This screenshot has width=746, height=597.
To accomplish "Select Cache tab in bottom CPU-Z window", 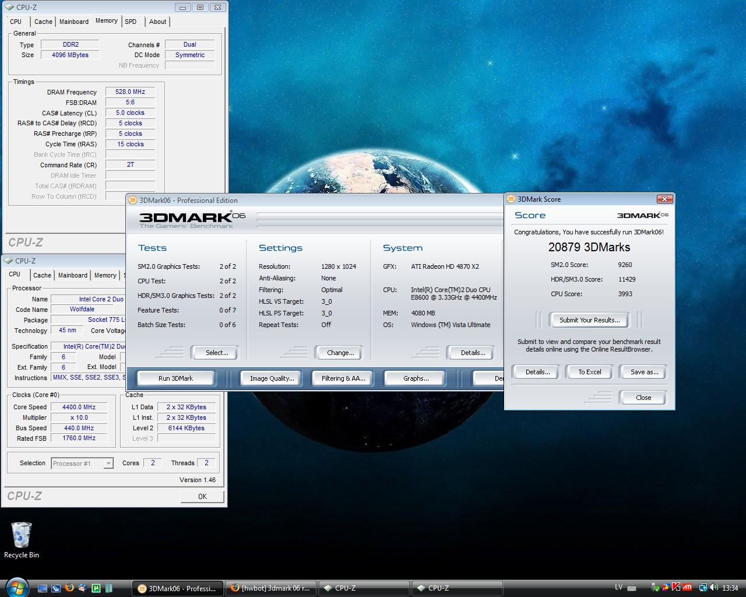I will 42,275.
